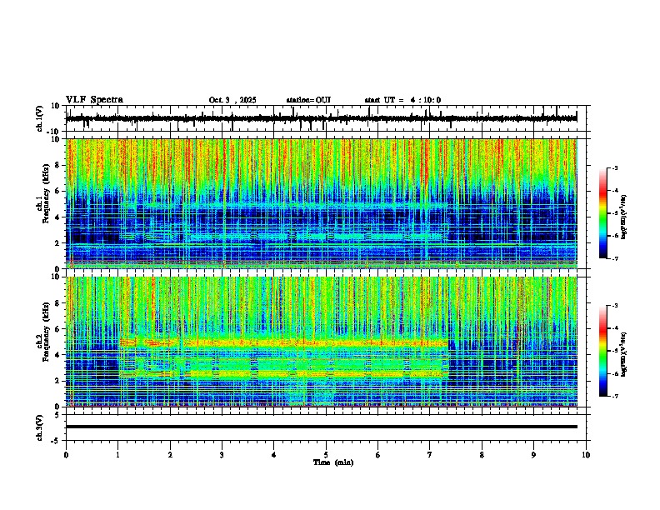The width and height of the screenshot is (660, 510).
Task: Click the 'Oct. 3 , 2025' date label
Action: pyautogui.click(x=232, y=100)
